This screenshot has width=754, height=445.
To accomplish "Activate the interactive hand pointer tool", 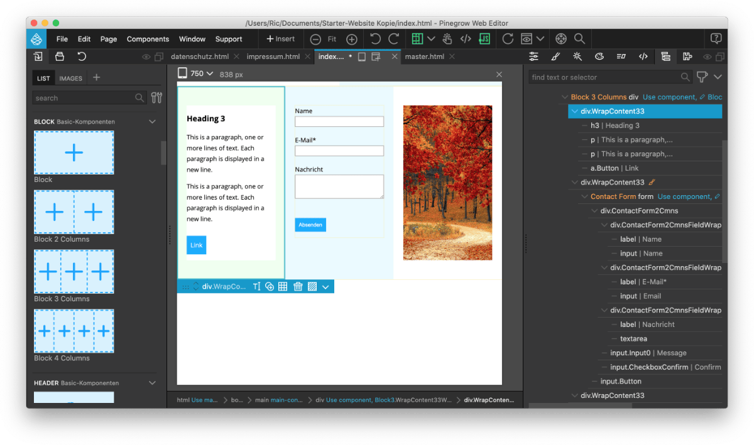I will click(447, 39).
